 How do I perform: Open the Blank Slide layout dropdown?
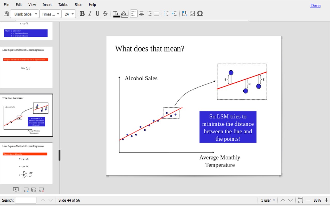coord(24,14)
